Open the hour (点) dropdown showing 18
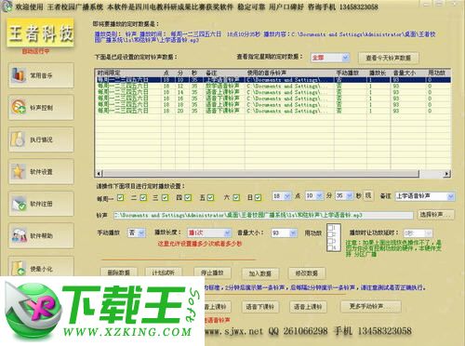Viewport: 465px width, 346px height. [x=287, y=196]
